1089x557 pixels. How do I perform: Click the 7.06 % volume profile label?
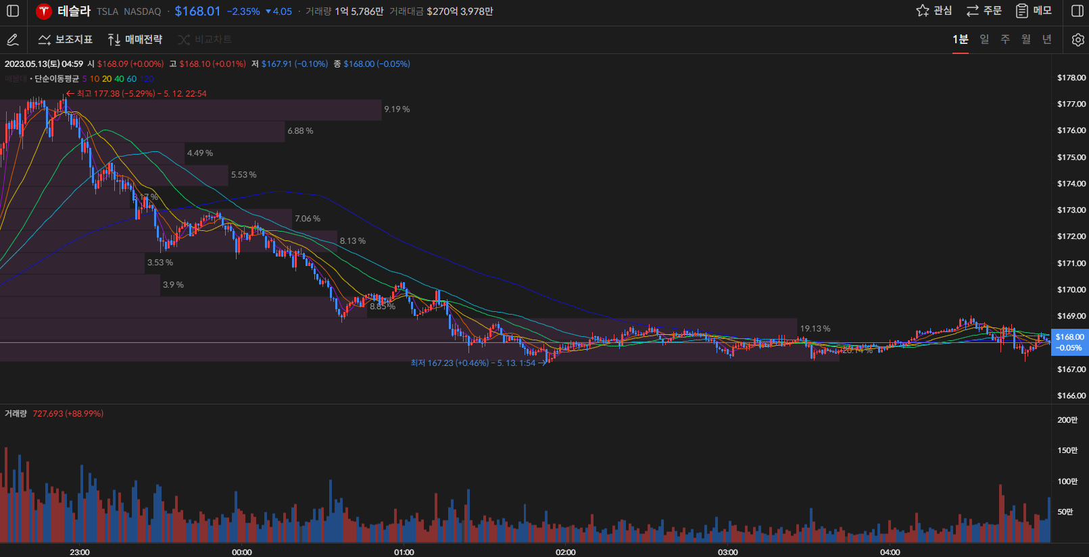tap(308, 219)
